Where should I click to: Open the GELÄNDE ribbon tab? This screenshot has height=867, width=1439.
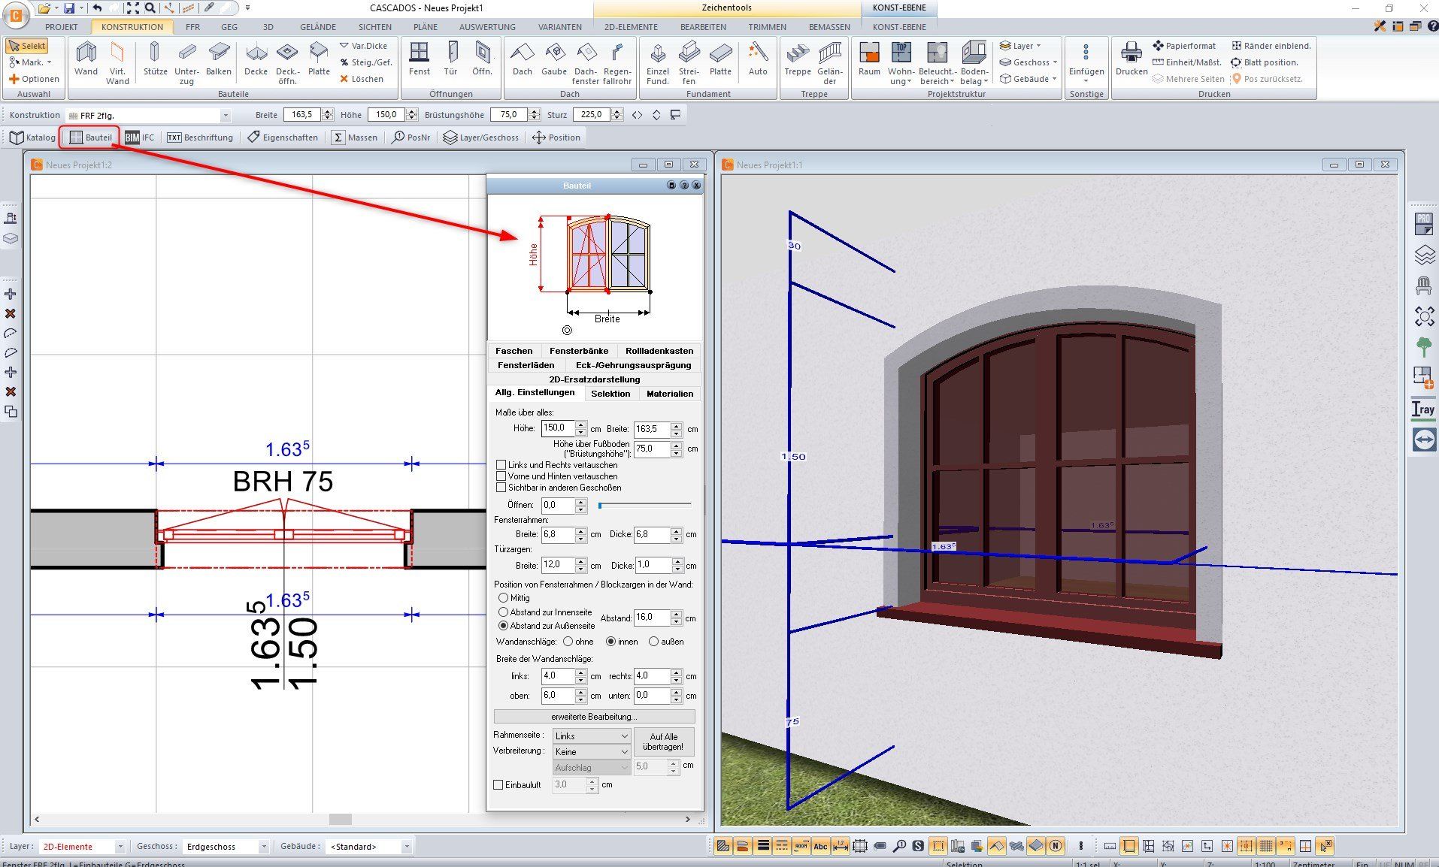click(317, 27)
